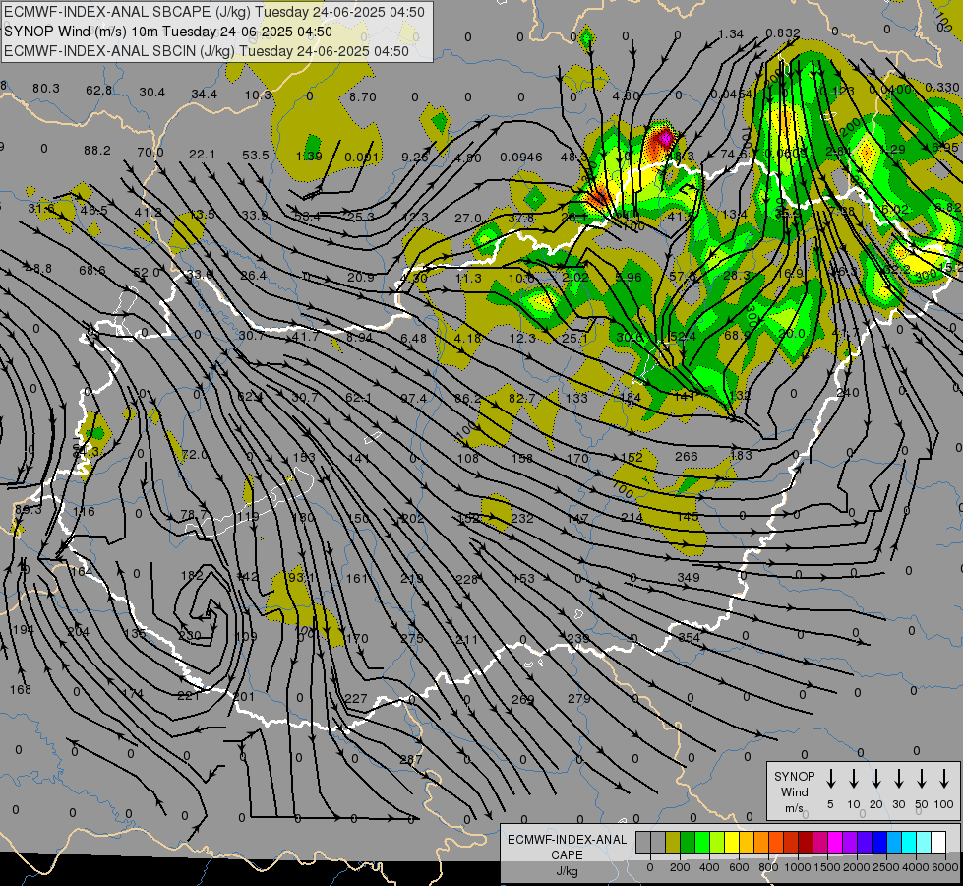Click the map value 232

tap(522, 519)
